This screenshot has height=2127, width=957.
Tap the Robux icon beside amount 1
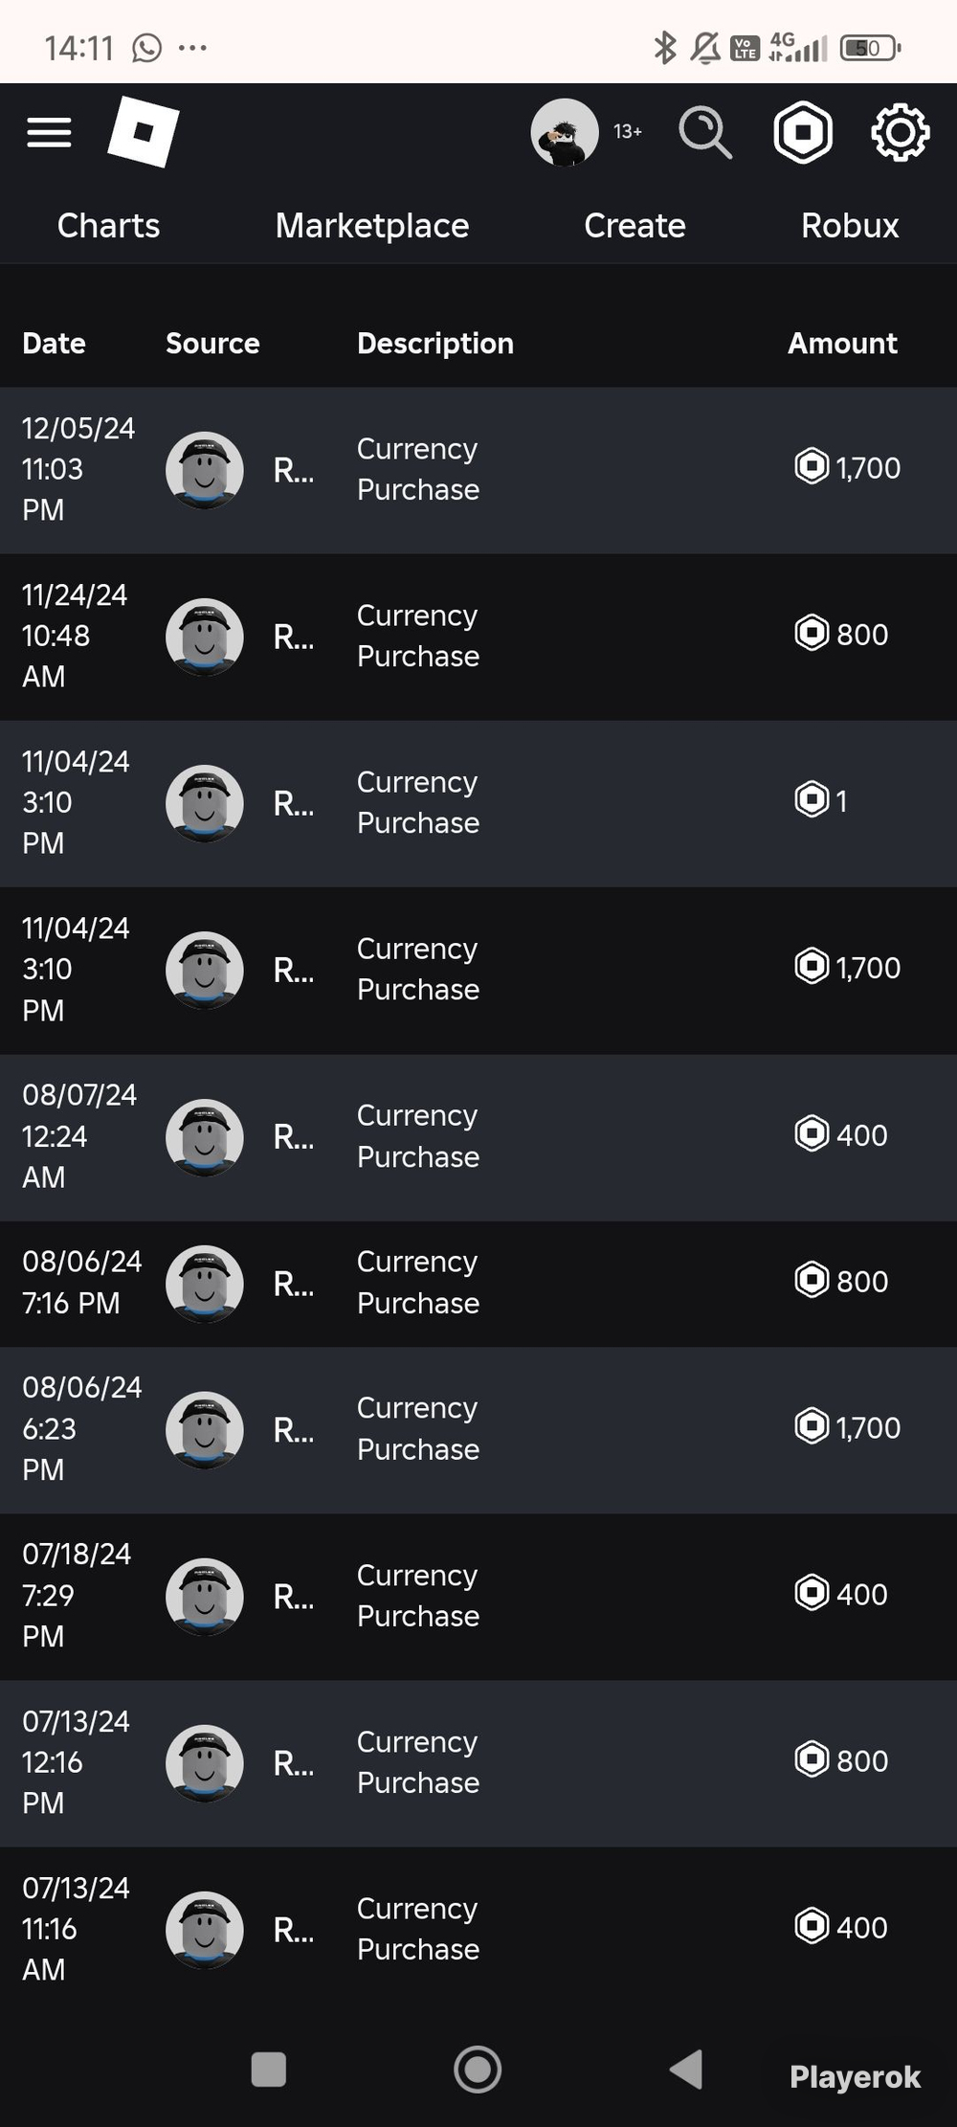click(x=812, y=799)
